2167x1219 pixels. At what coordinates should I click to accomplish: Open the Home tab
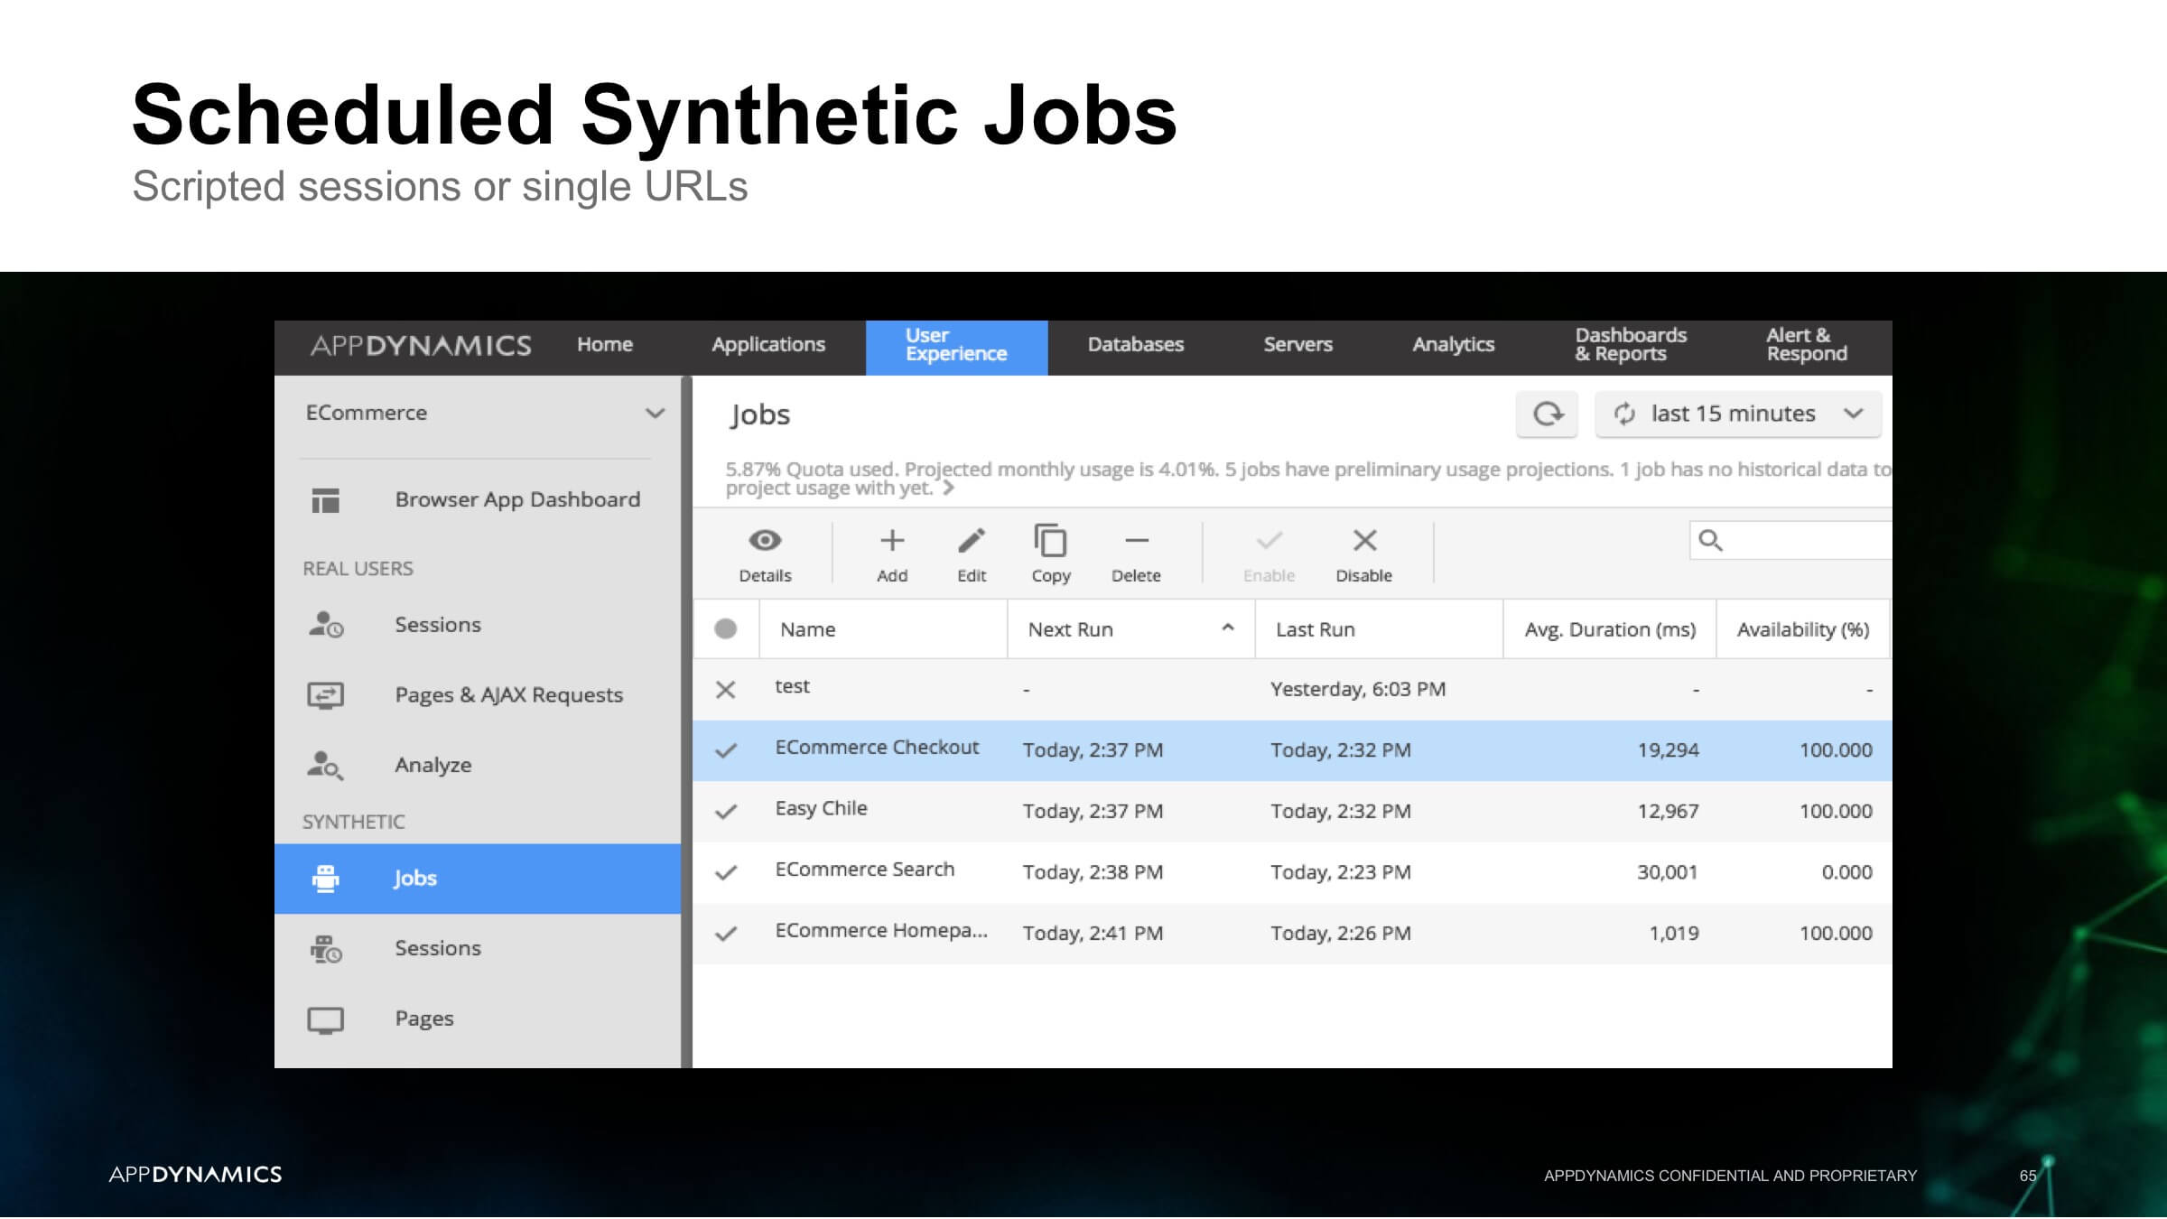605,344
